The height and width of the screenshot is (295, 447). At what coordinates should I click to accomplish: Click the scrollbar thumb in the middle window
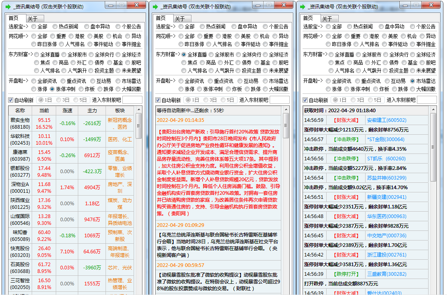(x=286, y=125)
